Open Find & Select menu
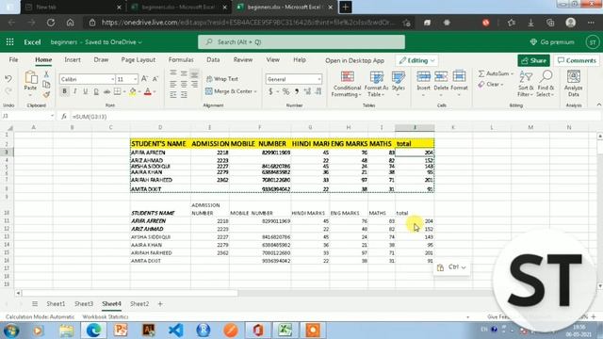603x339 pixels. point(546,84)
